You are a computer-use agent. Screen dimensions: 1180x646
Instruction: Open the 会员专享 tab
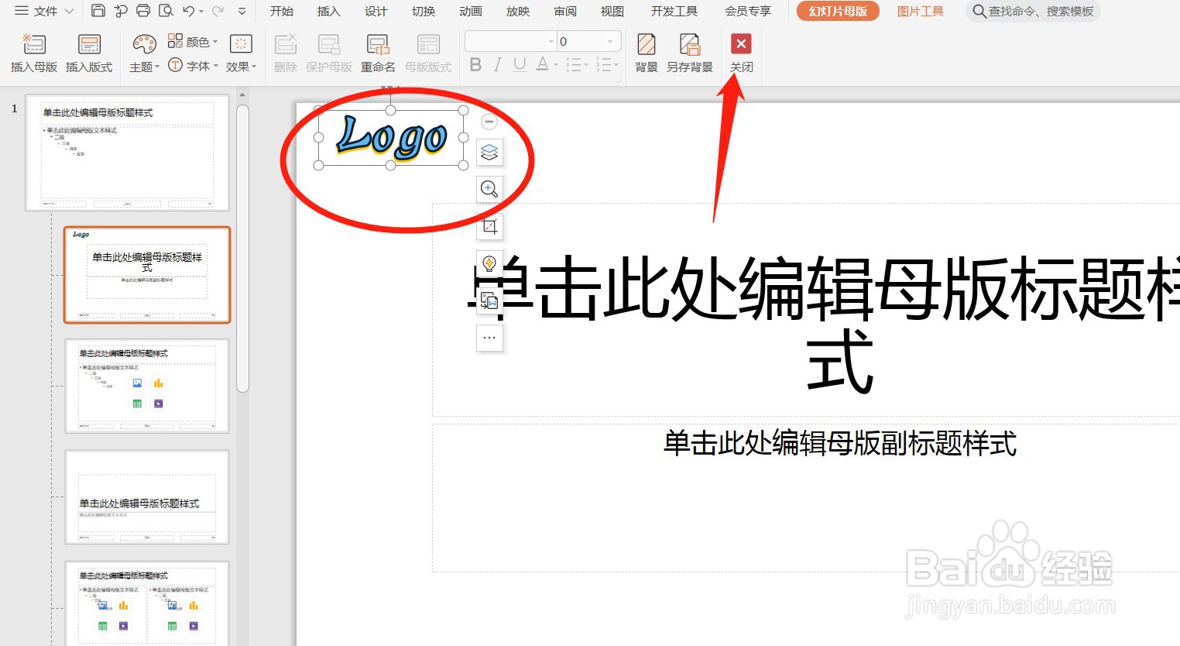748,11
